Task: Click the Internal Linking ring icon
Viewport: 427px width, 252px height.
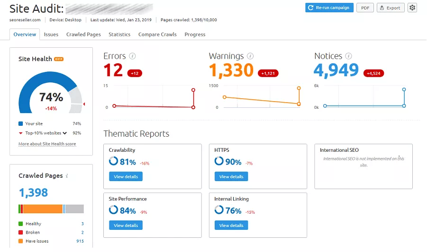Action: pyautogui.click(x=219, y=210)
